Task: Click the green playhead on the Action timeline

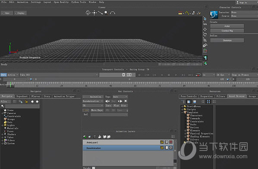Action: [10, 84]
